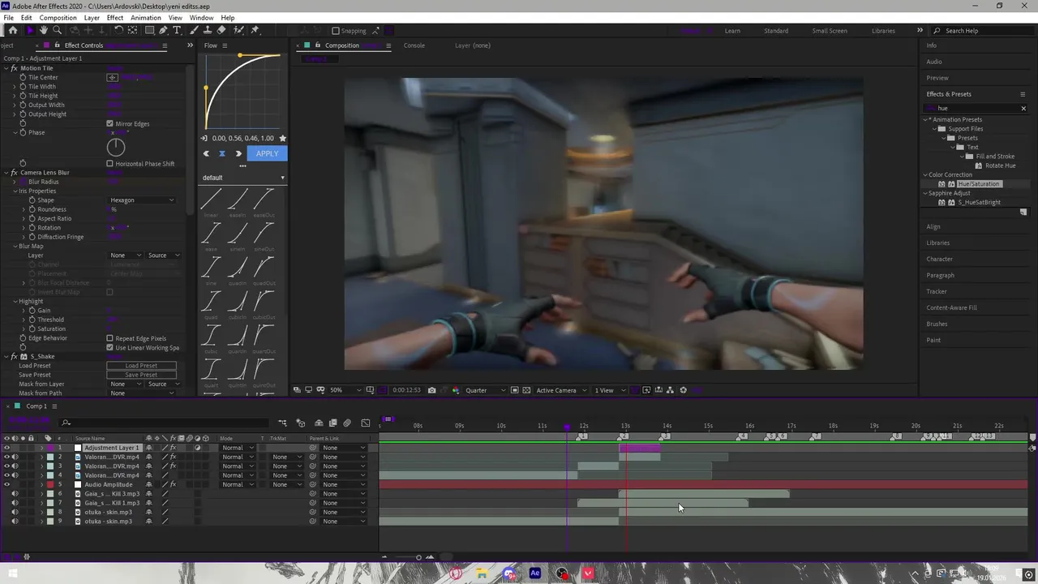Open the Window menu
Image resolution: width=1038 pixels, height=584 pixels.
point(201,18)
